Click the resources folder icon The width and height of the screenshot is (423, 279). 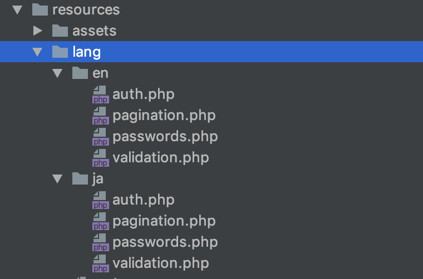click(x=40, y=10)
